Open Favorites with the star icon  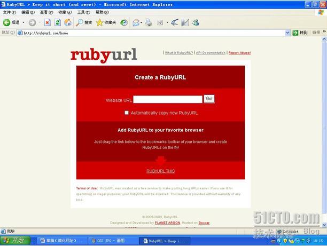click(x=106, y=22)
